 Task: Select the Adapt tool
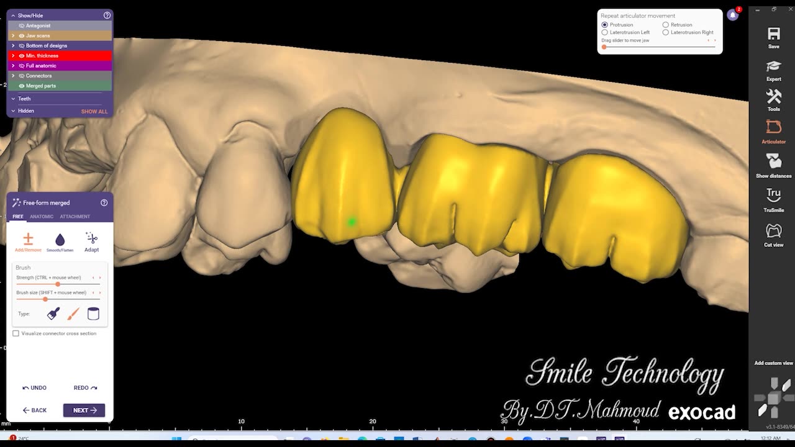click(x=91, y=242)
